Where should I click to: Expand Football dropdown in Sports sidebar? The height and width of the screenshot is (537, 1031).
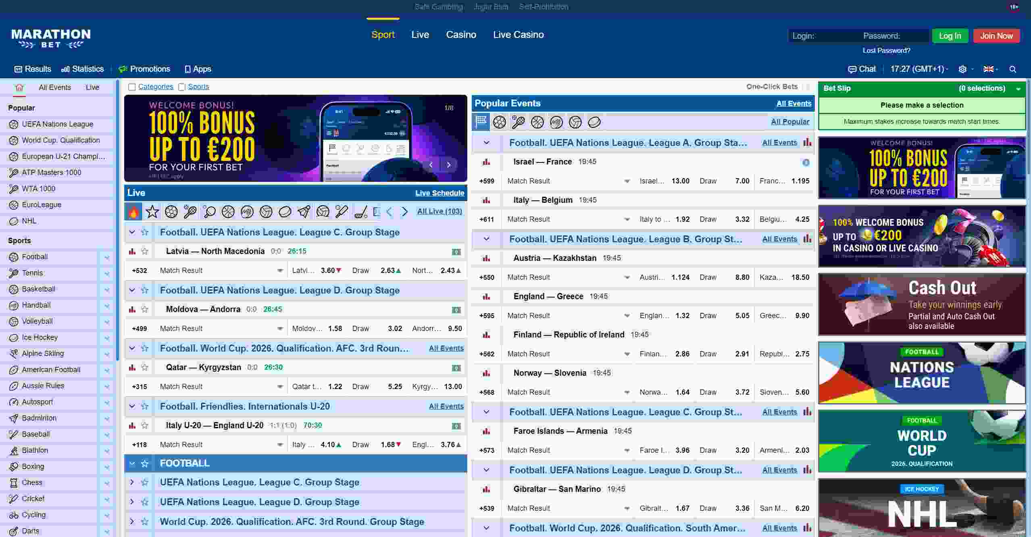(107, 257)
